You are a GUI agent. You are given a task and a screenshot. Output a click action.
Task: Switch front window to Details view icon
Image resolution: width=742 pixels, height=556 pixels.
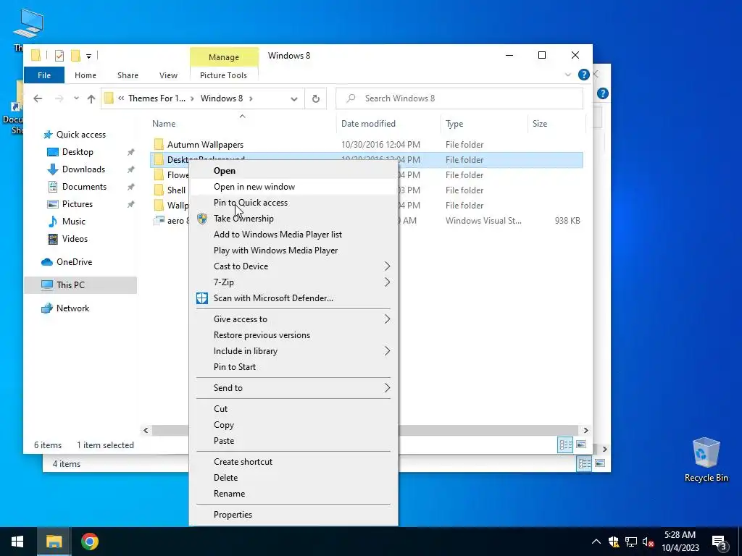tap(565, 445)
